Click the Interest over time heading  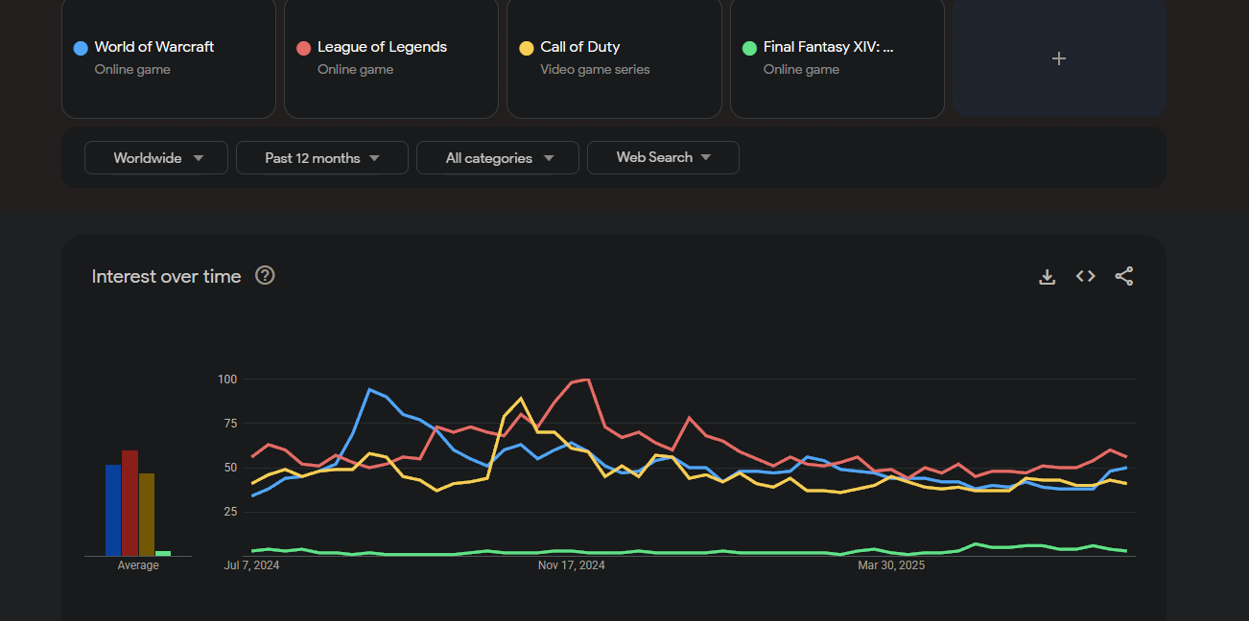(167, 276)
